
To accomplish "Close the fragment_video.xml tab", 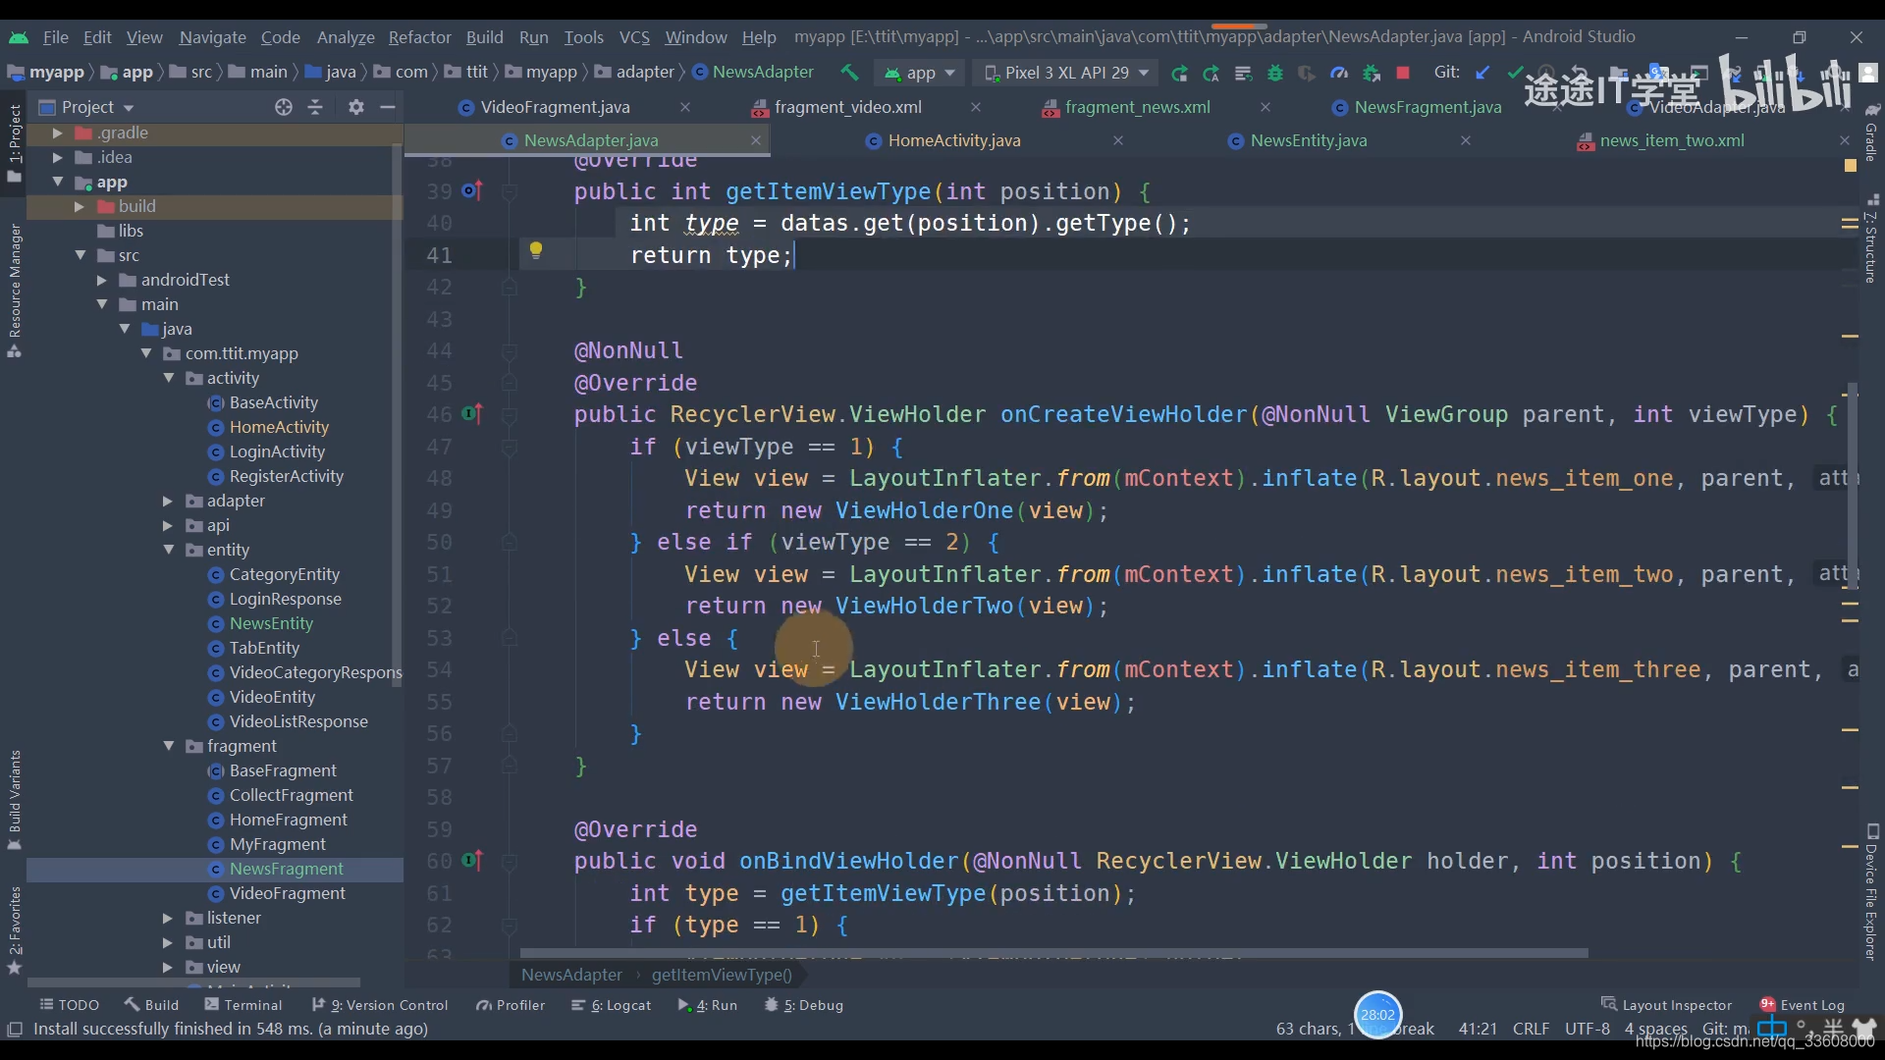I will (975, 107).
